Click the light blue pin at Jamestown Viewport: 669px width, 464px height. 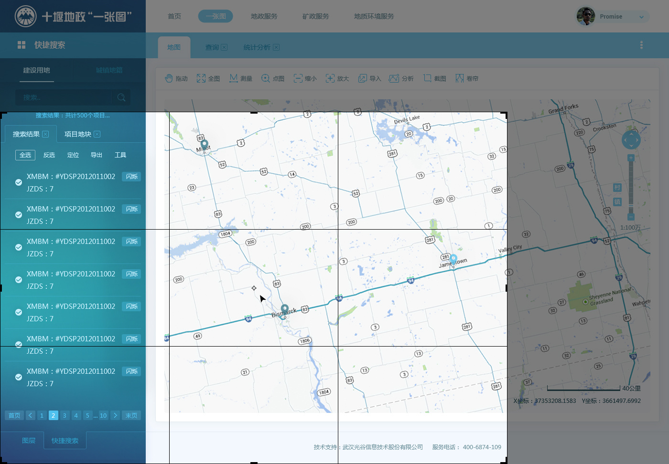[x=453, y=259]
